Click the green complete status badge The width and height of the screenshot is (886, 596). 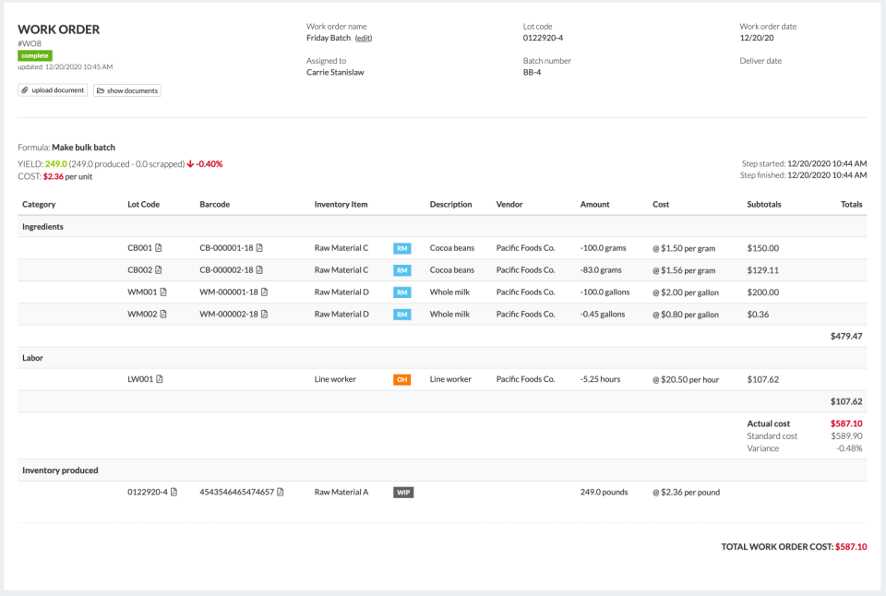pos(35,55)
